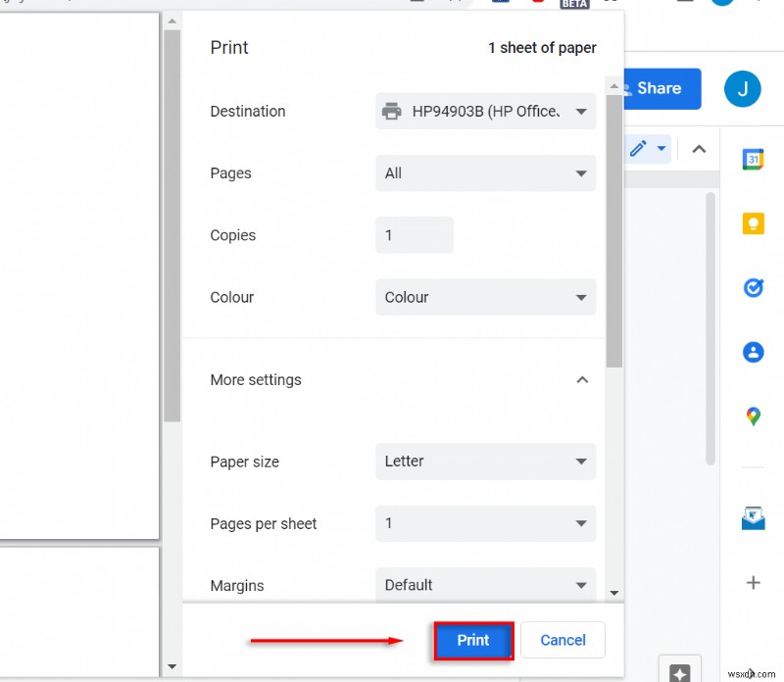Click the profile avatar J
Screen dimensions: 784x682
742,88
